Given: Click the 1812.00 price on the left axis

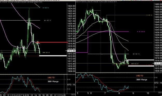Looking at the screenshot, I should (71, 59).
